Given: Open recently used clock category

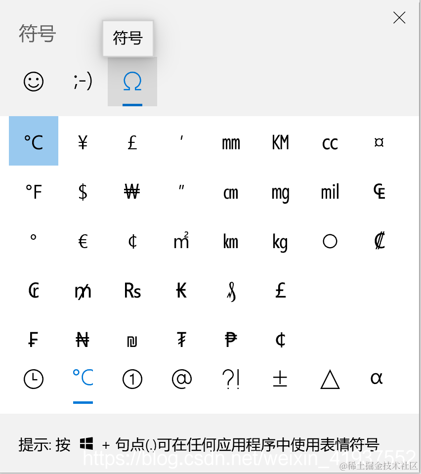Looking at the screenshot, I should pyautogui.click(x=34, y=379).
